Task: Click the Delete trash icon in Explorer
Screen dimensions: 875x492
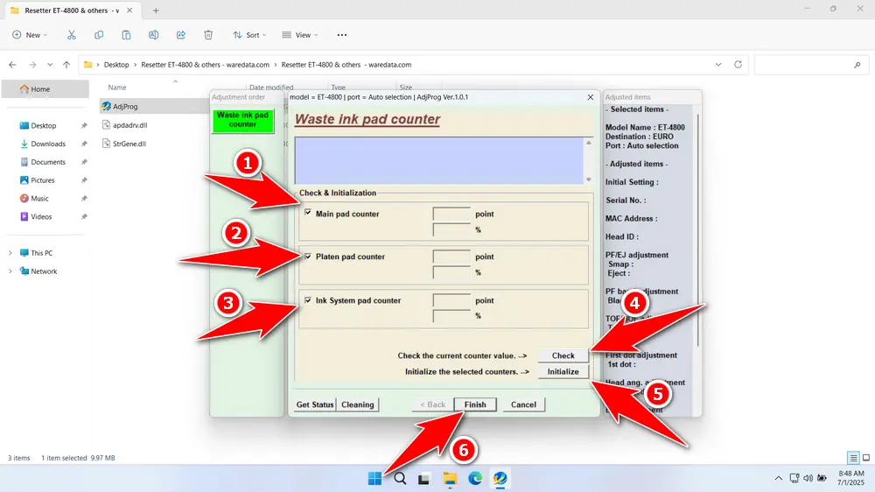Action: click(x=208, y=35)
